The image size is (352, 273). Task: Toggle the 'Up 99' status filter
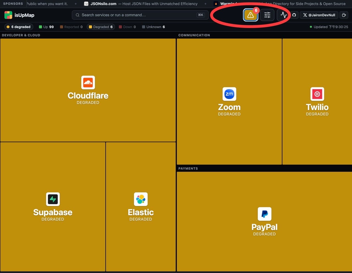46,27
